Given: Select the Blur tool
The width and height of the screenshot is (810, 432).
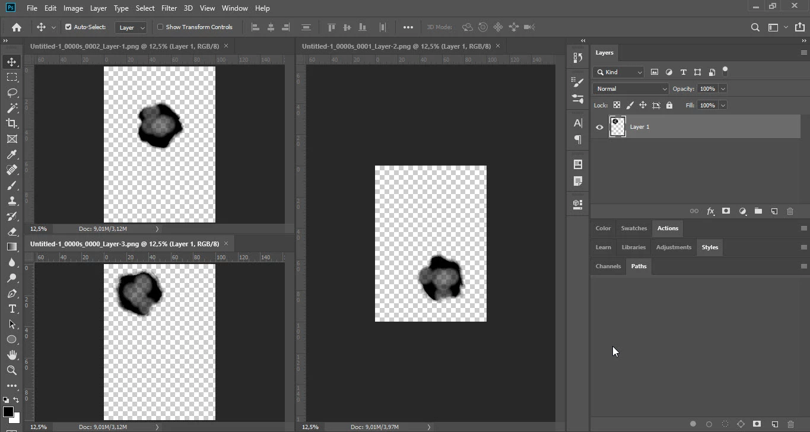Looking at the screenshot, I should pos(12,262).
